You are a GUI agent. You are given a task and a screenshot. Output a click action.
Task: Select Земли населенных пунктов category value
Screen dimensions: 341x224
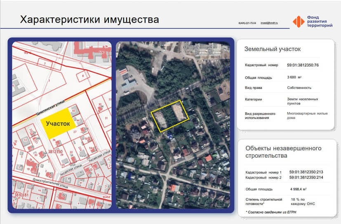[x=302, y=101]
